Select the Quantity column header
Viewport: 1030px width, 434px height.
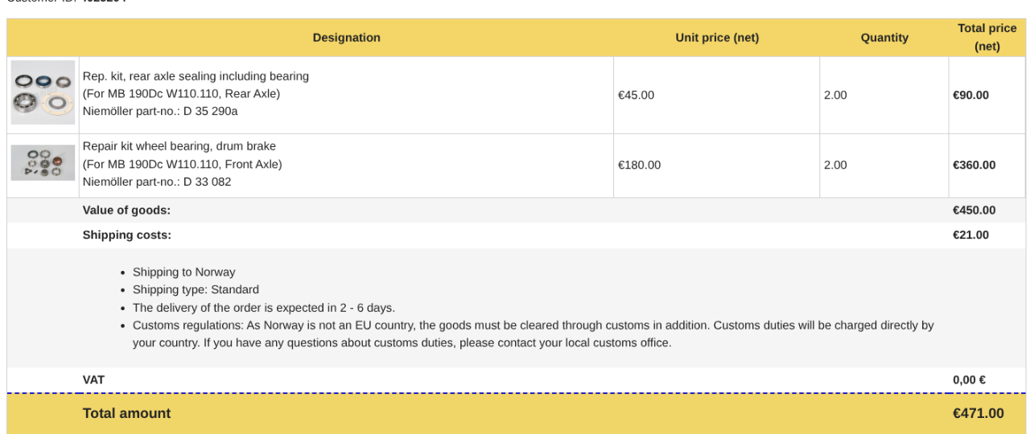point(884,38)
